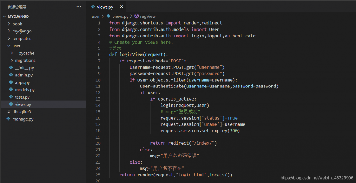Click request.session['uname']=username line
Viewport: 356px width, 183px height.
coord(203,124)
